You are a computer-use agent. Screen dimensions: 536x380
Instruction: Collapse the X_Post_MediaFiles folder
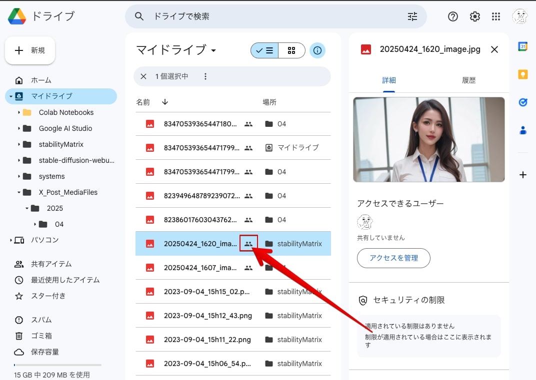pyautogui.click(x=19, y=192)
